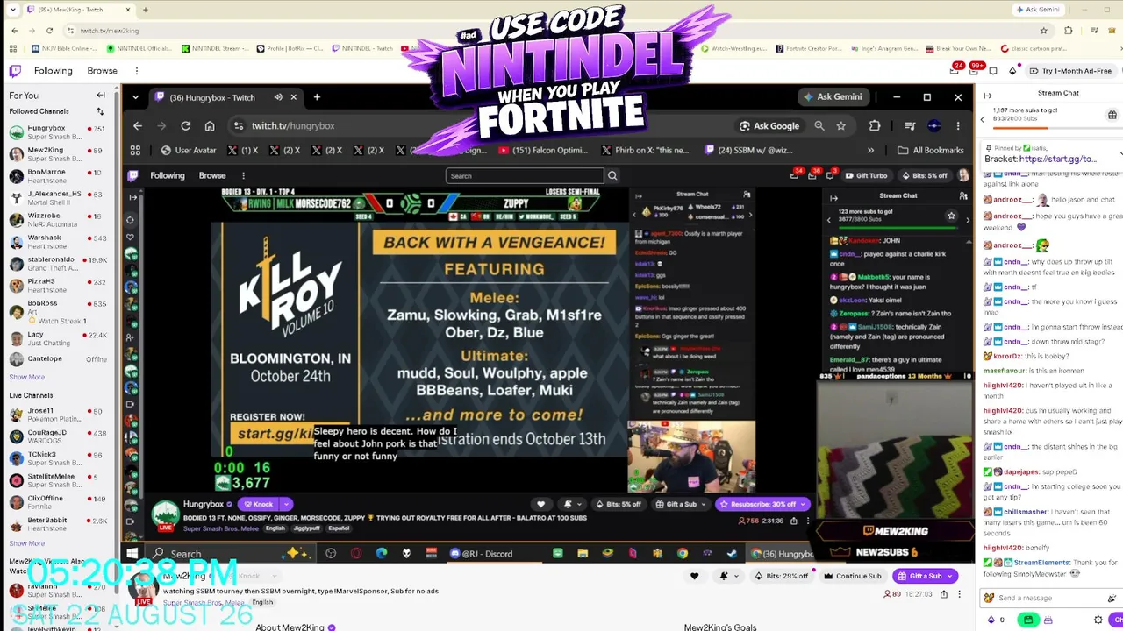
Task: Open the Twitch home logo in outer browser
Action: [x=15, y=71]
